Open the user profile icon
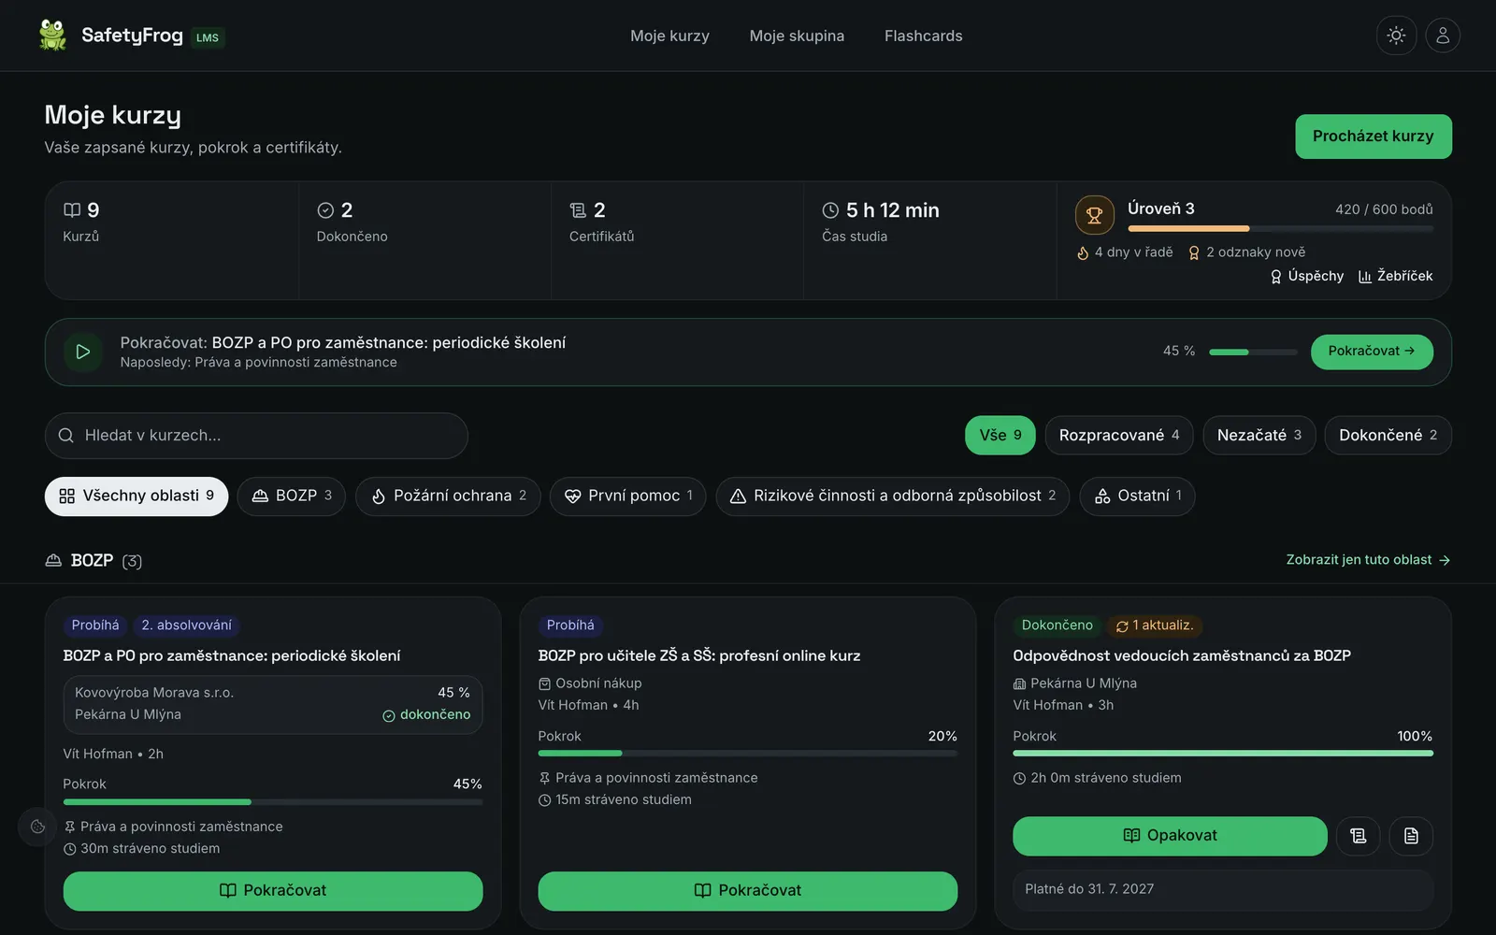The image size is (1496, 935). (1443, 36)
